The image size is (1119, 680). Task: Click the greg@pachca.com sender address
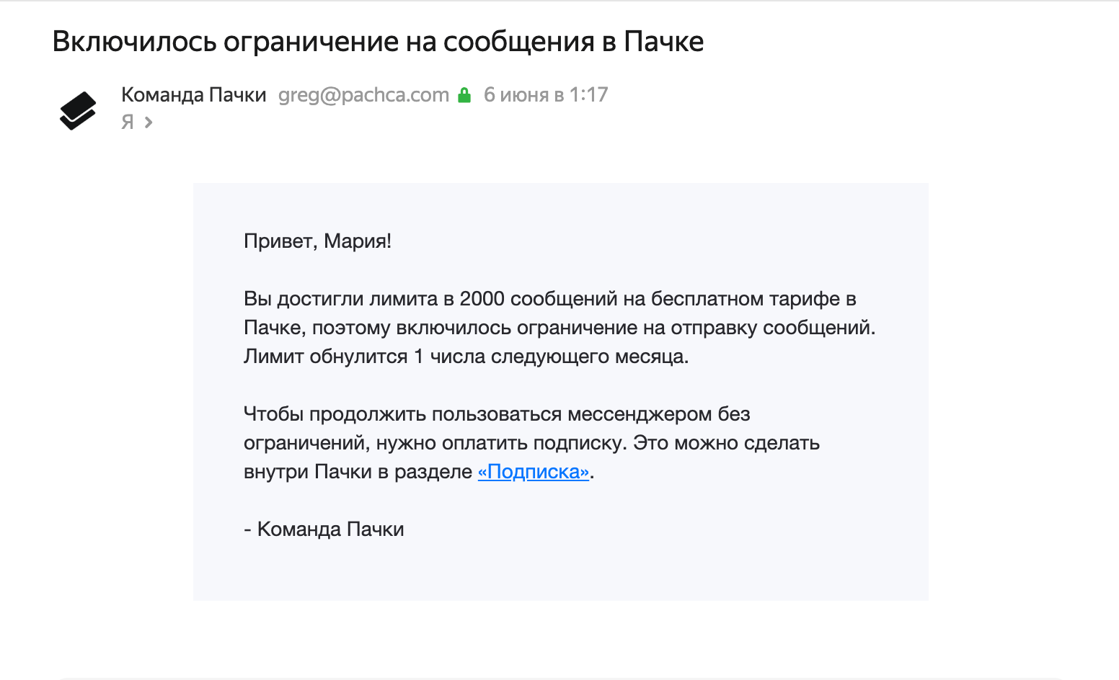(x=363, y=95)
